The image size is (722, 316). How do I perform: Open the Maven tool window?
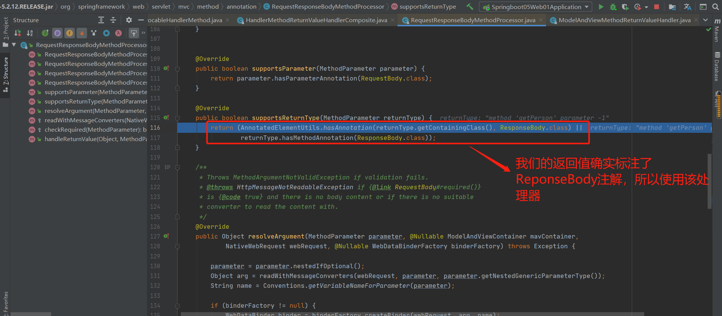pyautogui.click(x=717, y=30)
